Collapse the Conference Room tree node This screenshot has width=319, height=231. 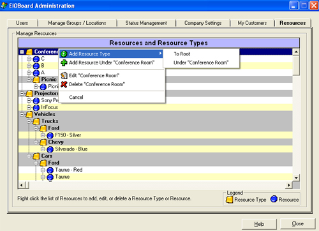click(22, 52)
